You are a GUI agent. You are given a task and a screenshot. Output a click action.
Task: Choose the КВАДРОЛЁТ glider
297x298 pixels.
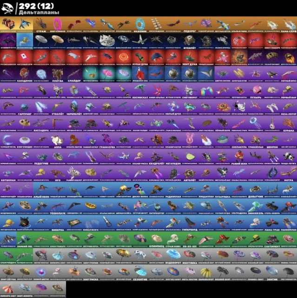coord(157,157)
